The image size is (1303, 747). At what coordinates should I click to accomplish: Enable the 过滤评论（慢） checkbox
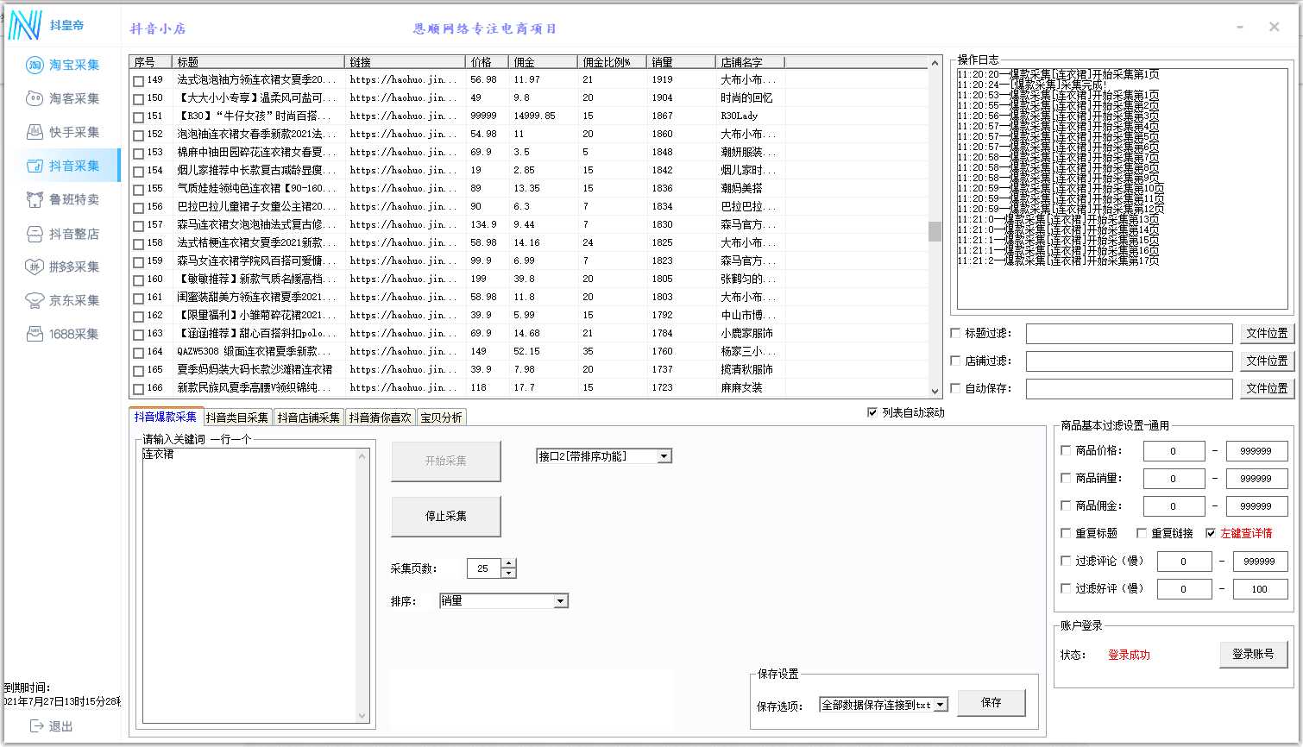1066,561
